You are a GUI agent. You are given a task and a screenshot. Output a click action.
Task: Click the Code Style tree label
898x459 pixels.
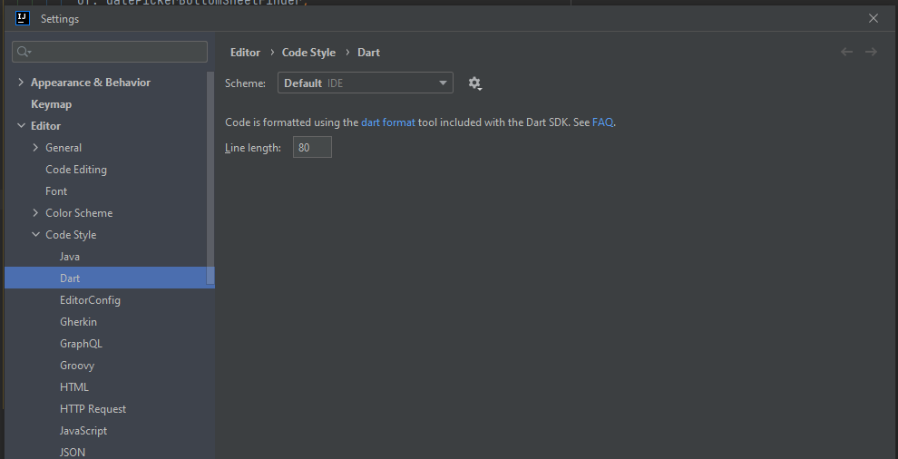pyautogui.click(x=71, y=235)
